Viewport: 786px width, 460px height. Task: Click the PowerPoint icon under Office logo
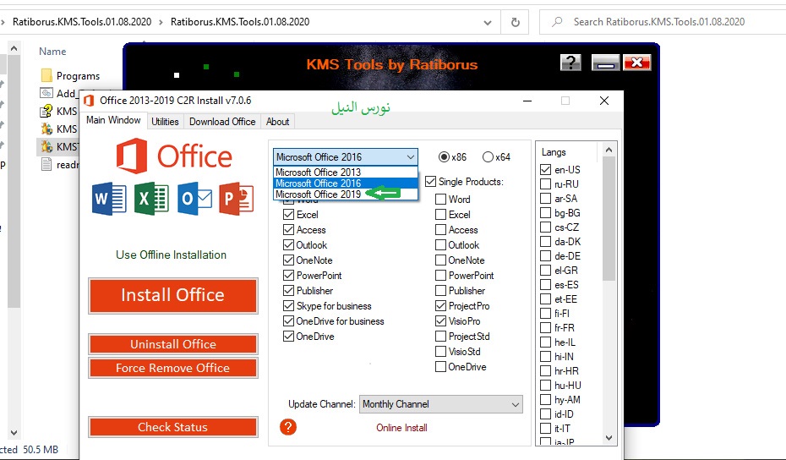tap(237, 198)
